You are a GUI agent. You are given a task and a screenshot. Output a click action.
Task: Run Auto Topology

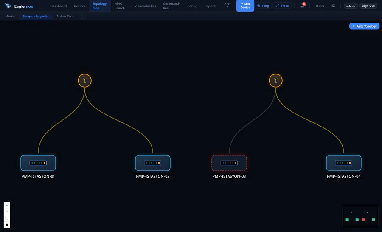coord(365,26)
